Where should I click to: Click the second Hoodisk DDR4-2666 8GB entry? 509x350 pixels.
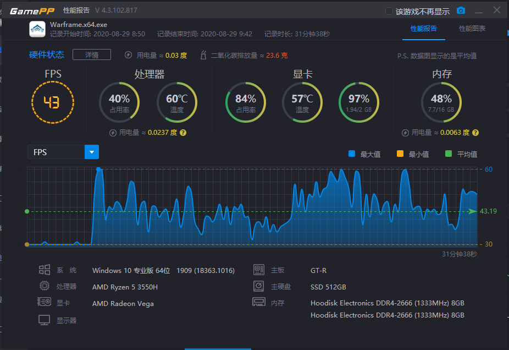point(388,315)
